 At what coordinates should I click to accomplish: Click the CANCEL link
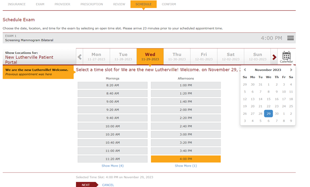tap(108, 185)
